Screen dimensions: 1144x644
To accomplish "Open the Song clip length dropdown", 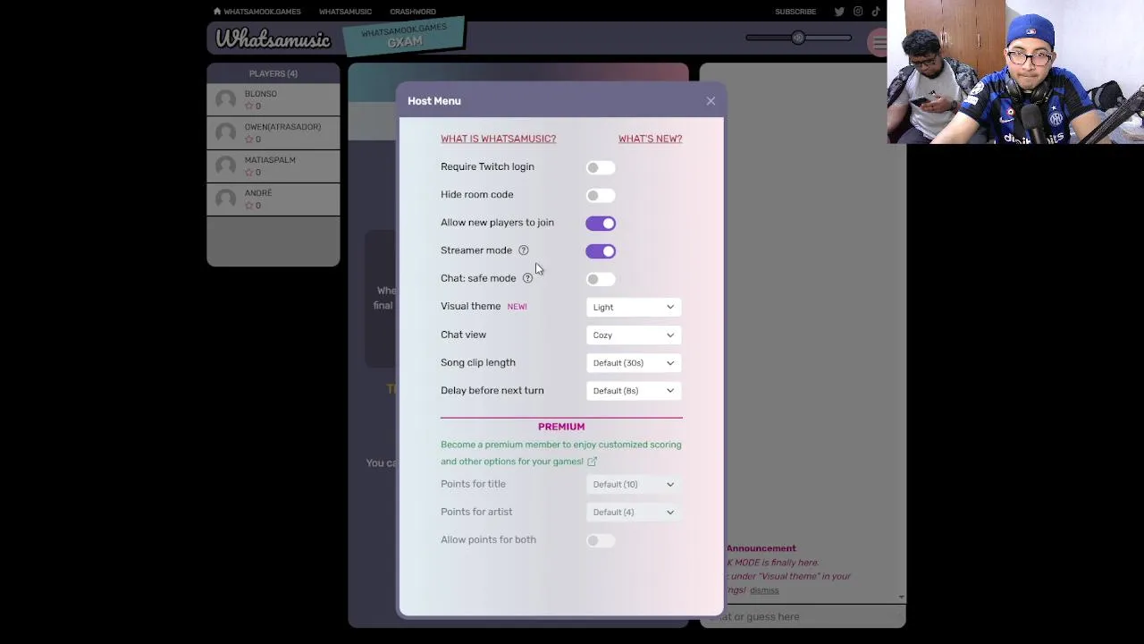I will coord(634,362).
